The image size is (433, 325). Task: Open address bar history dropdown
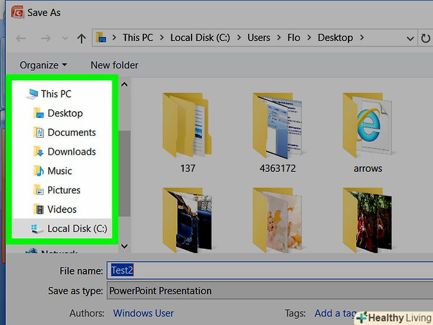point(410,39)
